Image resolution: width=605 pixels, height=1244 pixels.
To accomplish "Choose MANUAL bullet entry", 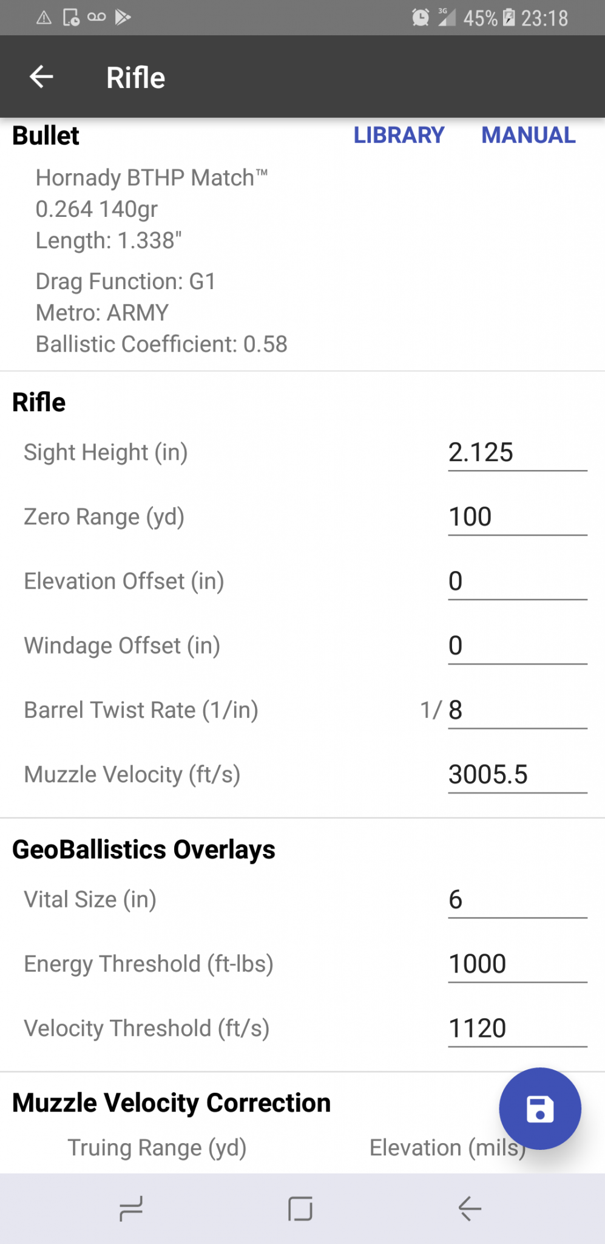I will click(529, 135).
